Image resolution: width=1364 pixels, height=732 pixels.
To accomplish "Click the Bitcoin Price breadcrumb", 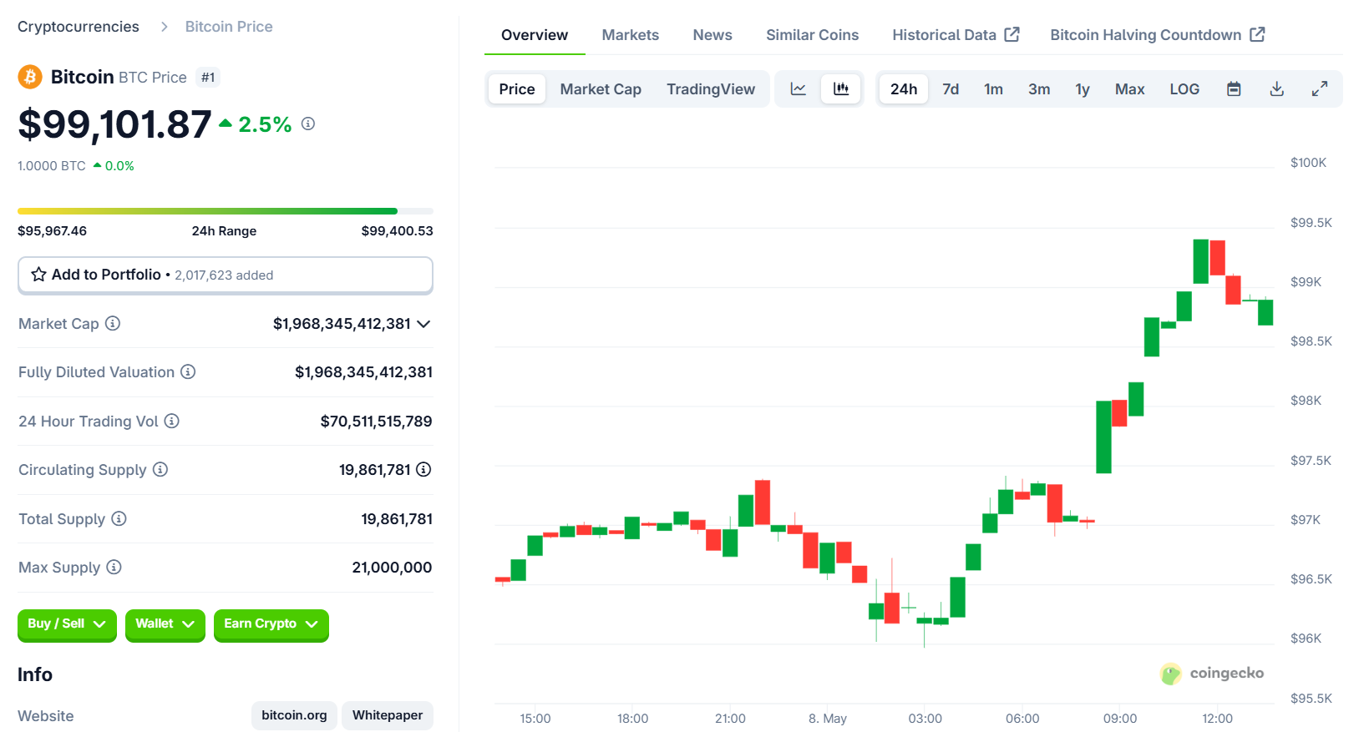I will 229,27.
